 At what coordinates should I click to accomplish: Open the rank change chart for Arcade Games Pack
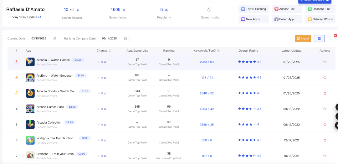(105, 109)
